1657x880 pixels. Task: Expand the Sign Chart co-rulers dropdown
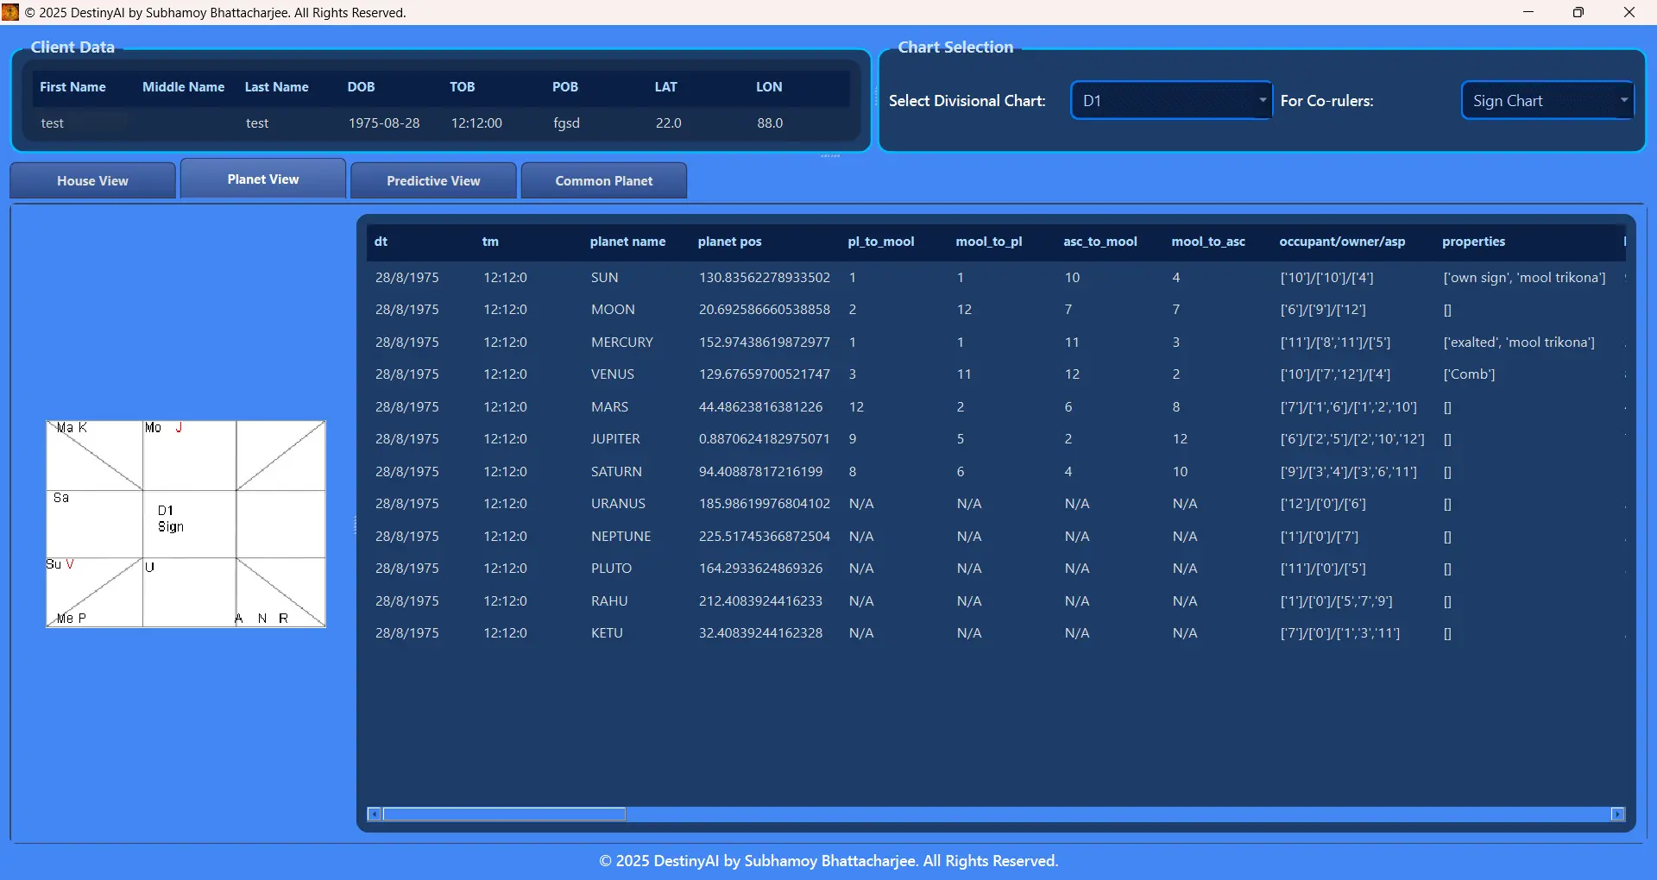click(x=1547, y=101)
